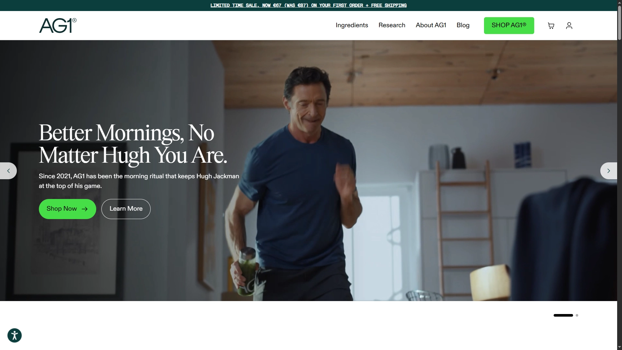Select the first carousel slide indicator
The height and width of the screenshot is (350, 622).
click(563, 315)
